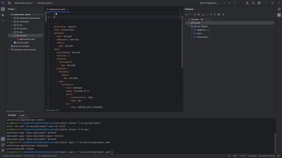This screenshot has width=282, height=158.
Task: Open IDE Settings gear icon
Action: pos(259,3)
